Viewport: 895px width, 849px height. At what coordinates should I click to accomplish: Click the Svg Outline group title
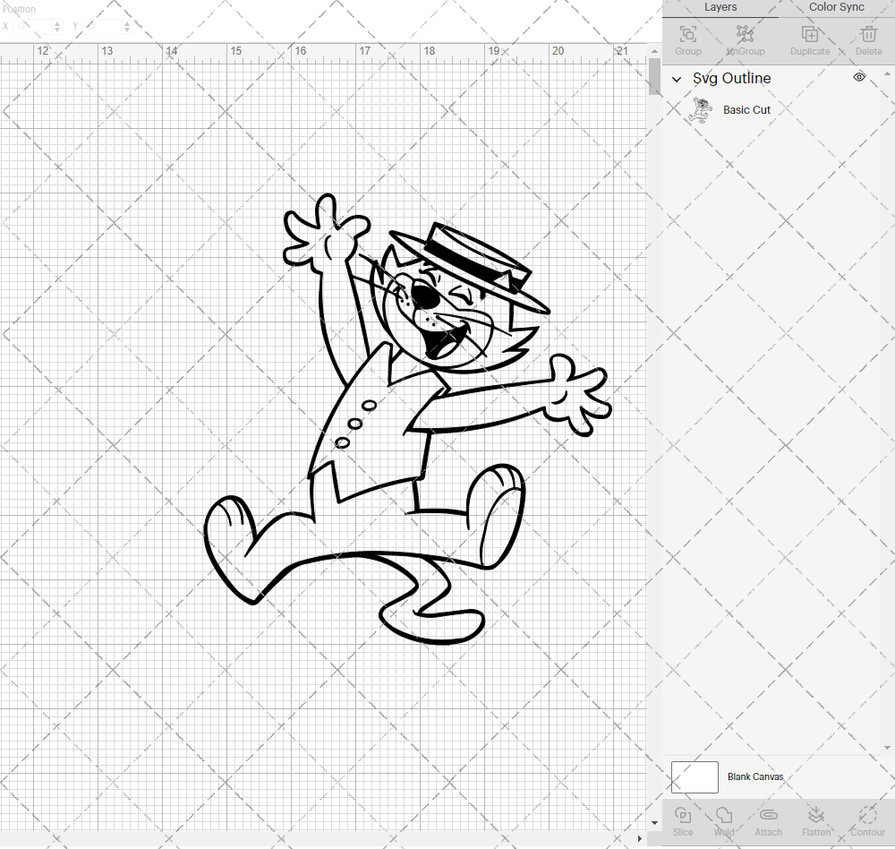(732, 78)
